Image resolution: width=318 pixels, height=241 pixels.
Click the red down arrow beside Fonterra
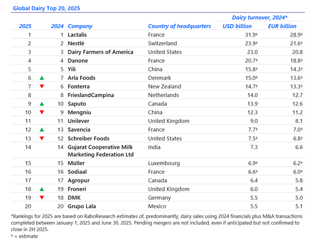click(x=42, y=86)
